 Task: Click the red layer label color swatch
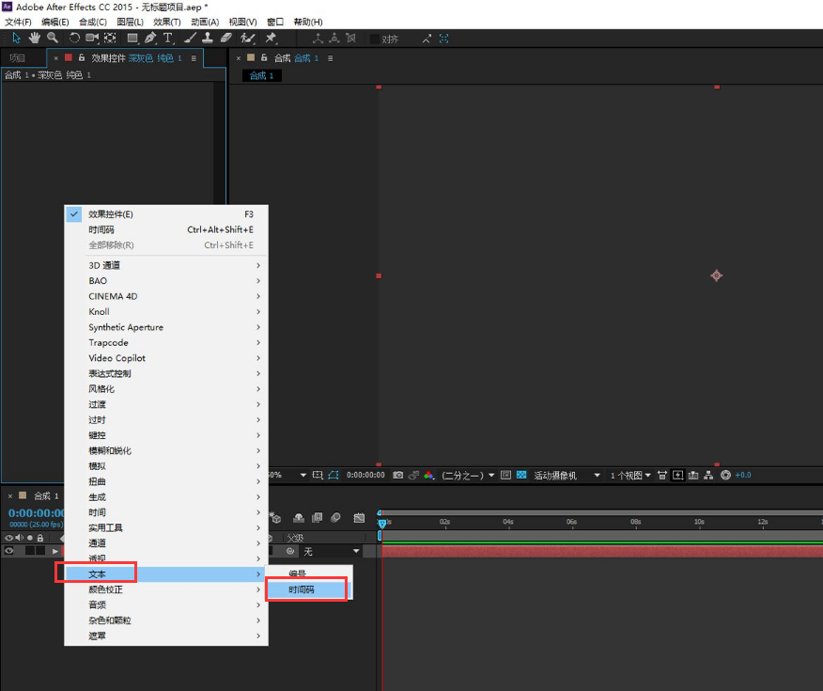[69, 57]
